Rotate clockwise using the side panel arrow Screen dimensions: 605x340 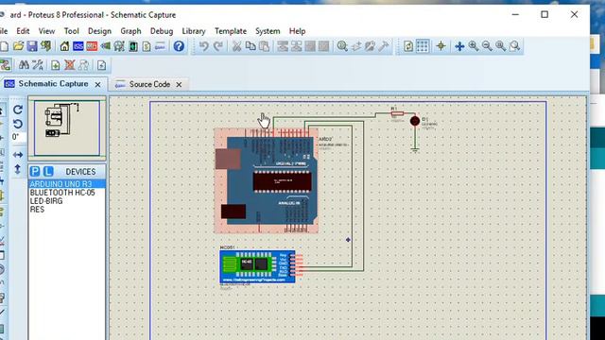pyautogui.click(x=18, y=110)
